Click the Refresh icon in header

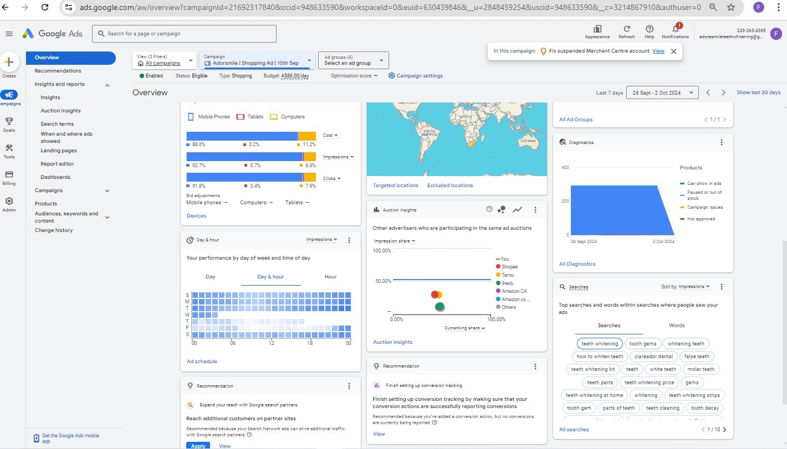coord(626,29)
